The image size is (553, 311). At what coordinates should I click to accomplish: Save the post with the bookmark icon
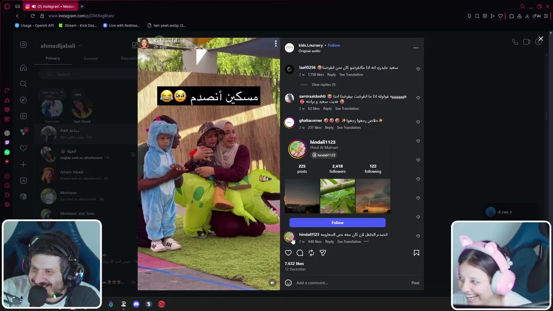(416, 253)
